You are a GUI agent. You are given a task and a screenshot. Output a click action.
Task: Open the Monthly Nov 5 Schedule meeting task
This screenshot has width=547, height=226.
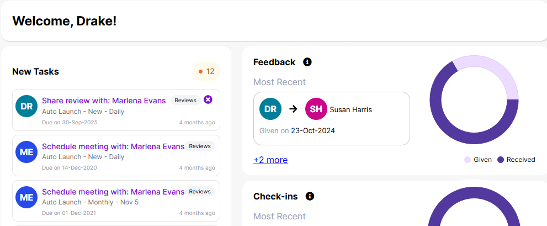coord(113,192)
